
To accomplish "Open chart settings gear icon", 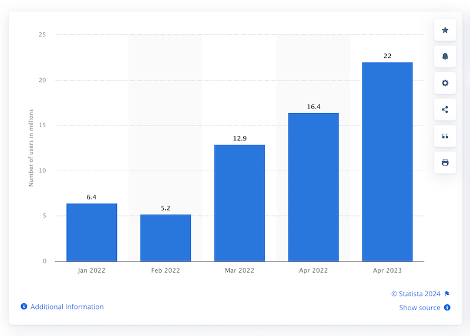I will pyautogui.click(x=445, y=83).
